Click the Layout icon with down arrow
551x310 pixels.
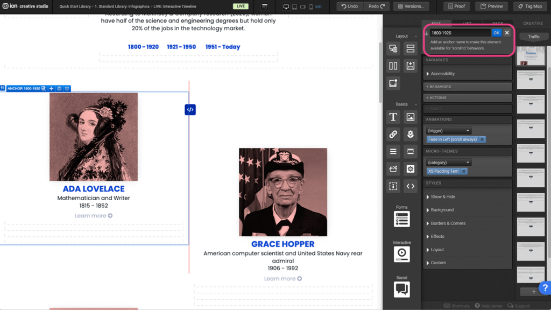coord(411,66)
